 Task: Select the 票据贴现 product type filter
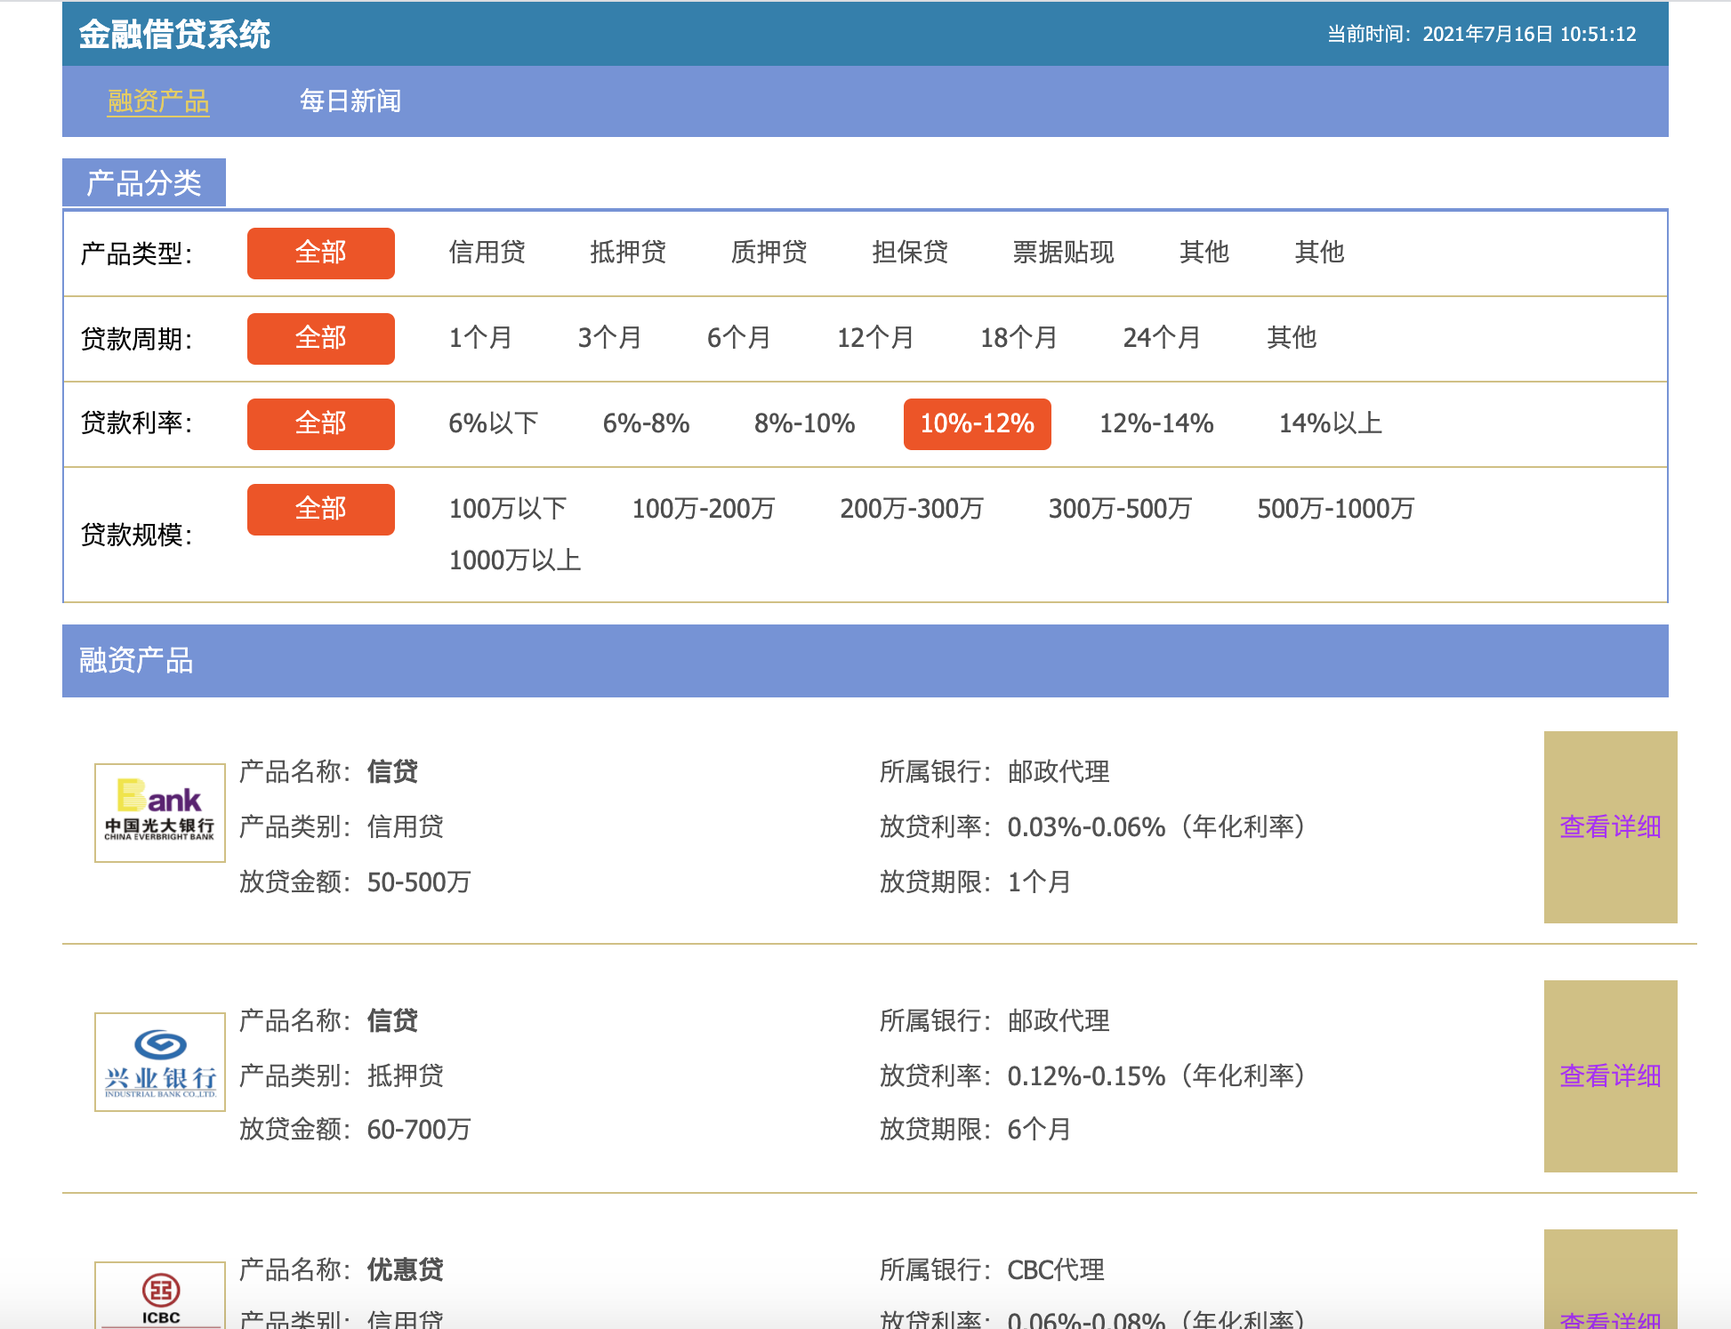tap(1064, 253)
